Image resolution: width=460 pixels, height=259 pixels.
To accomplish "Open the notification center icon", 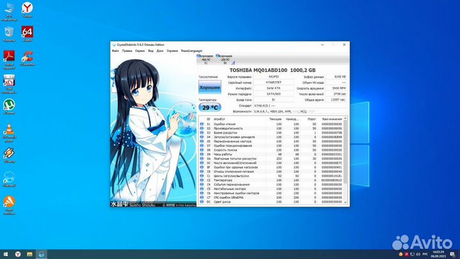I will pyautogui.click(x=453, y=254).
